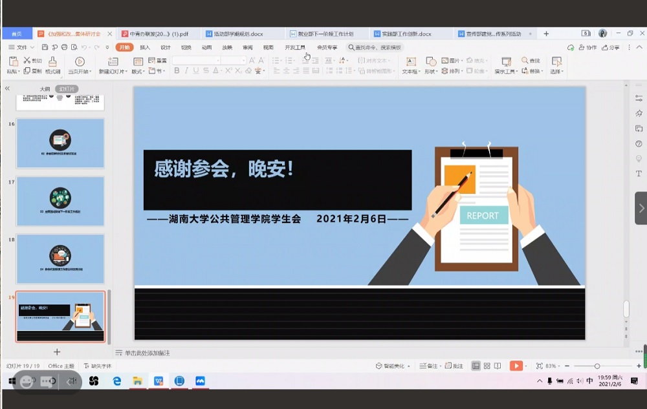Switch to normal view in status bar
Image resolution: width=647 pixels, height=409 pixels.
pos(476,366)
